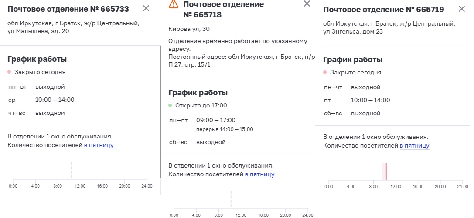Click 'График работы' heading in office 665718
The height and width of the screenshot is (218, 474).
(x=198, y=93)
